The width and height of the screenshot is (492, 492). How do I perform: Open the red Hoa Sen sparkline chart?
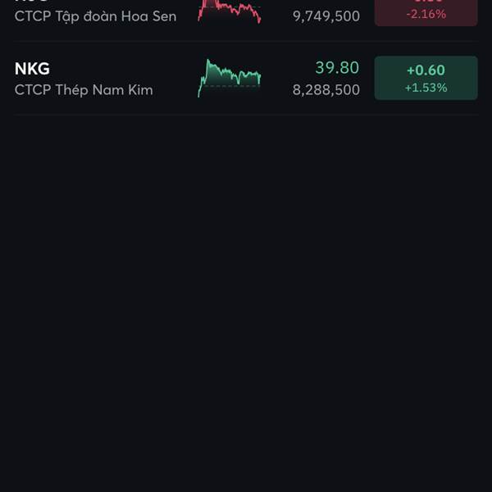point(230,11)
